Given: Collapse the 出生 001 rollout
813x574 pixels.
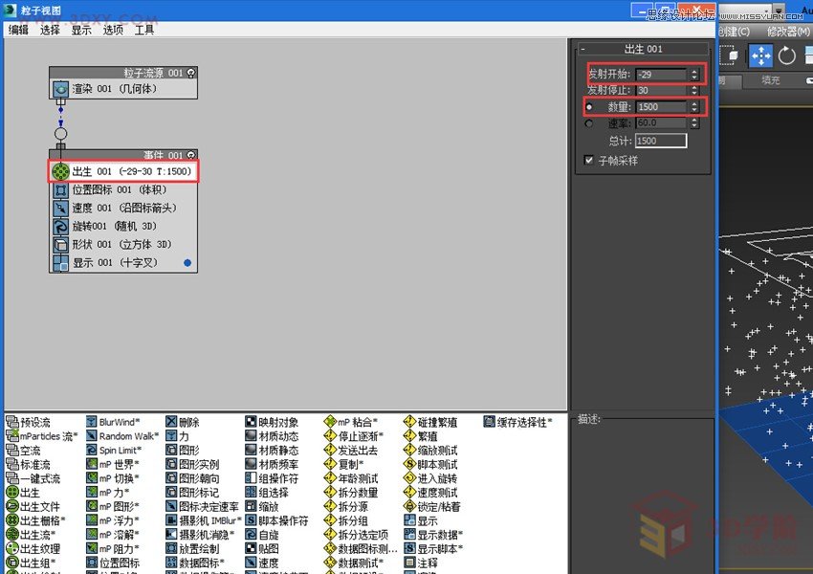Looking at the screenshot, I should tap(583, 49).
